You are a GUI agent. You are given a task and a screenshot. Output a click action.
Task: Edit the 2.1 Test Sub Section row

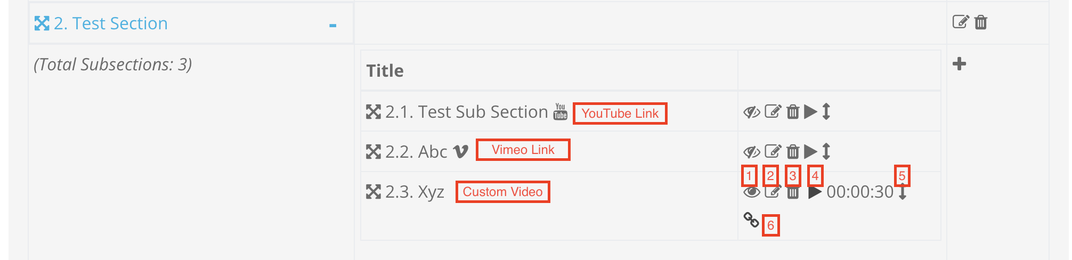pyautogui.click(x=773, y=111)
